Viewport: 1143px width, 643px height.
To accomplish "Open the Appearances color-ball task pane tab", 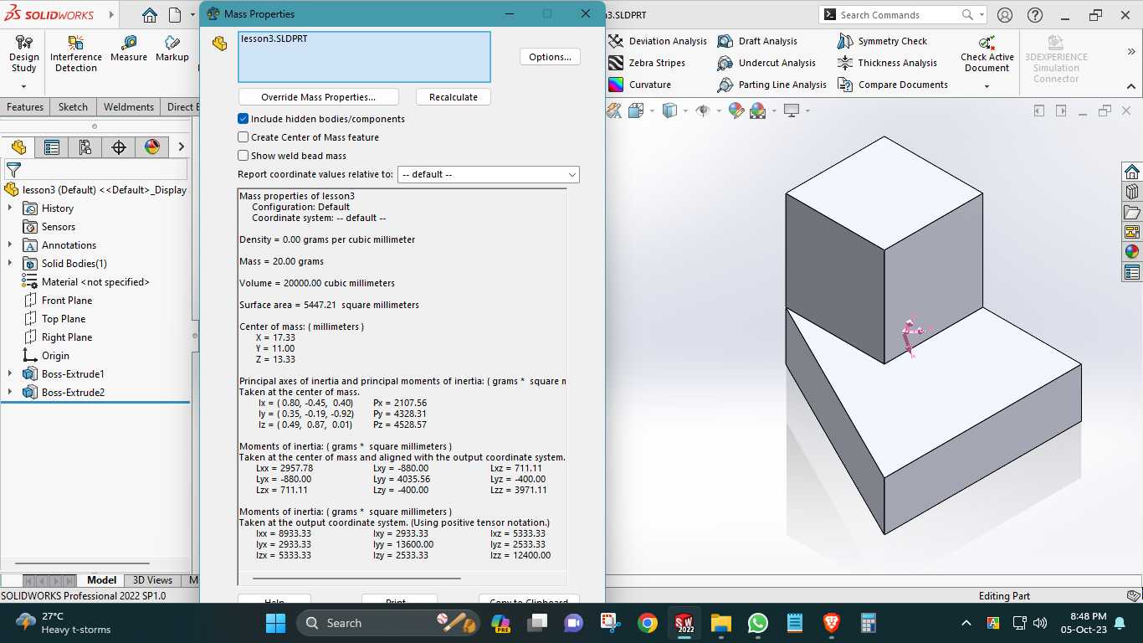I will [1132, 252].
